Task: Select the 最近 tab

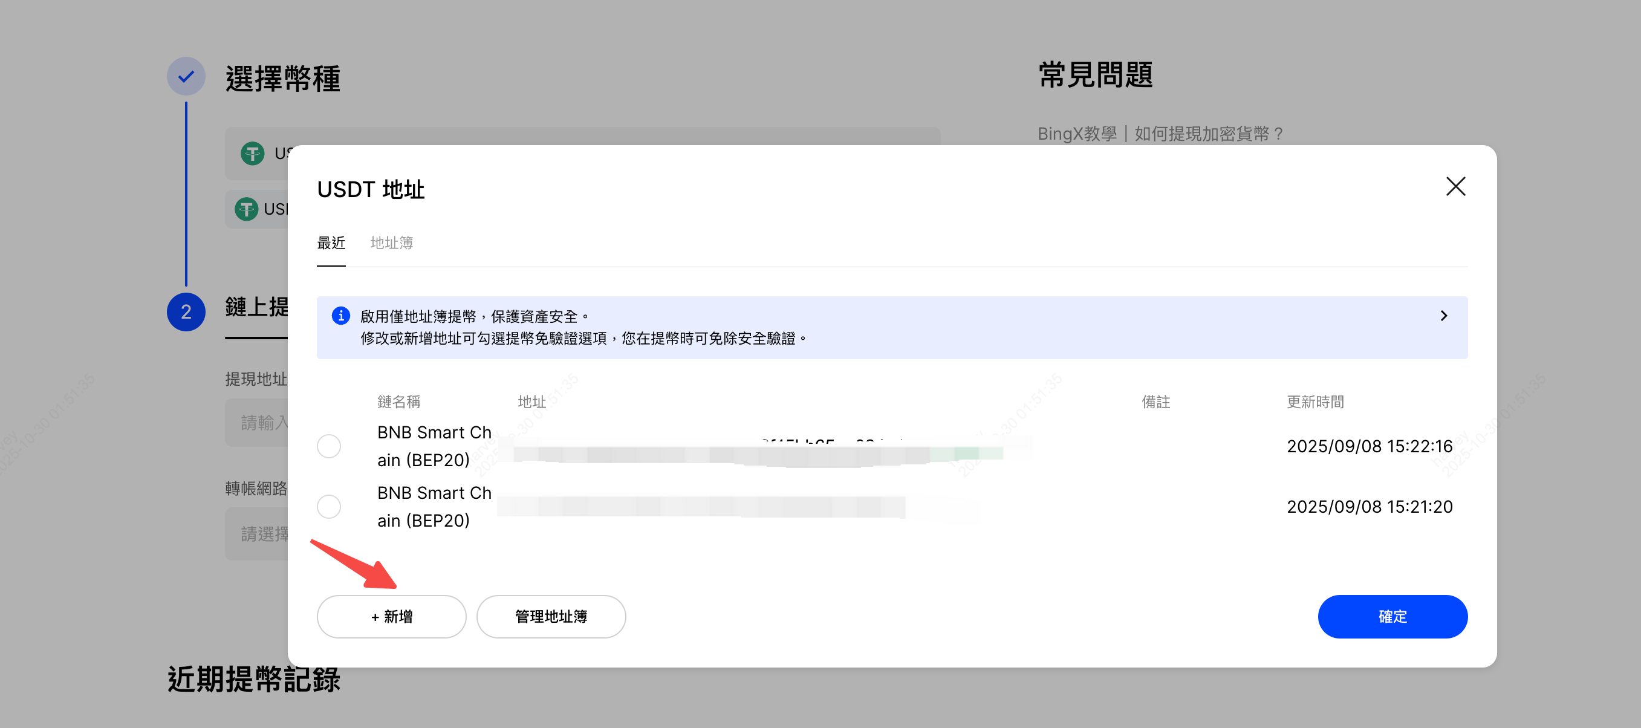Action: click(x=331, y=242)
